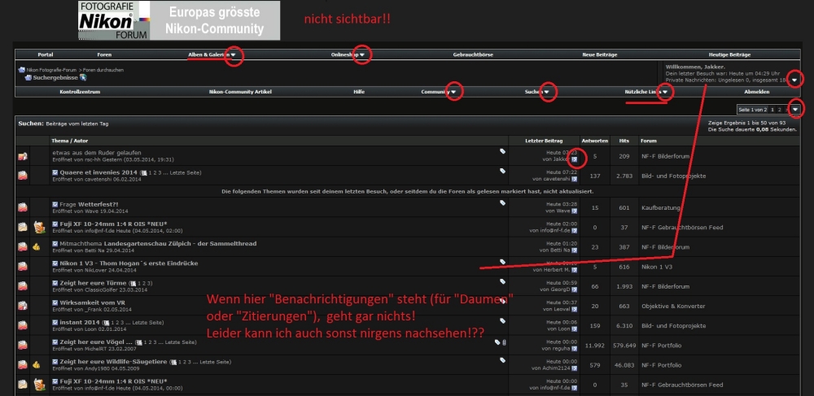Open Gebrauchtbörse in the navigation bar
The width and height of the screenshot is (814, 396).
[473, 54]
